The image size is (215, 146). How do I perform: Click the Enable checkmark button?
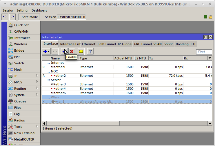64,51
